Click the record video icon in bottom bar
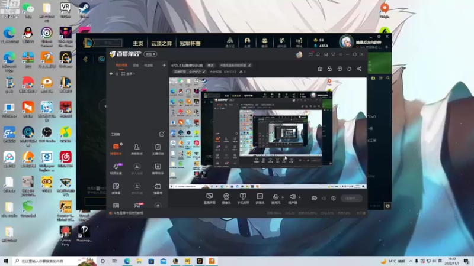The height and width of the screenshot is (266, 474). [x=315, y=198]
